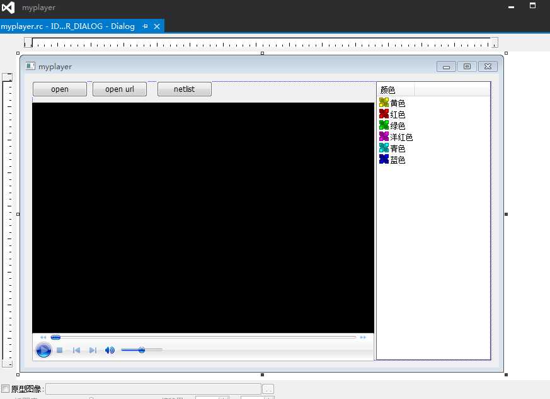The width and height of the screenshot is (550, 399).
Task: Select the magenta icon beside 洋红色
Action: (384, 137)
